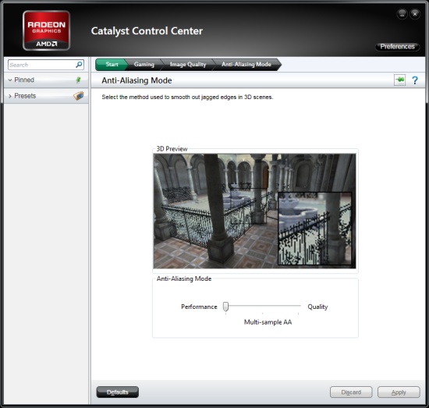Select the Anti-Aliasing Mode breadcrumb

(x=246, y=65)
